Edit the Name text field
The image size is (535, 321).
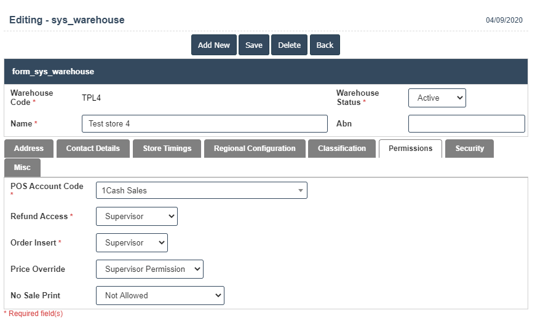point(204,124)
